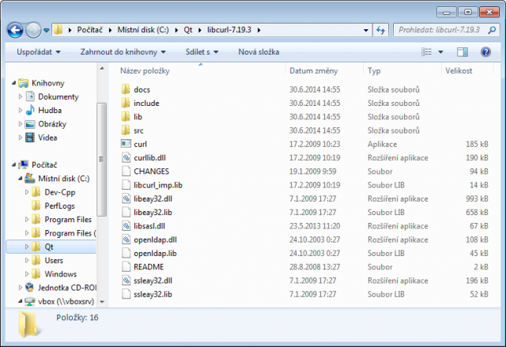The image size is (506, 347).
Task: Collapse the Počítač tree node
Action: [13, 164]
